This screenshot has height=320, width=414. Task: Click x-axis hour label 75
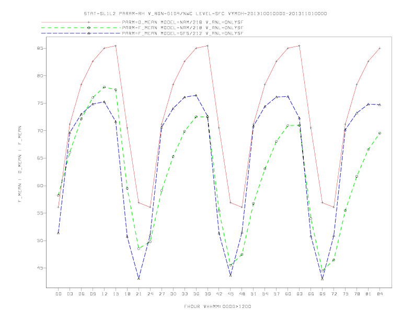346,294
